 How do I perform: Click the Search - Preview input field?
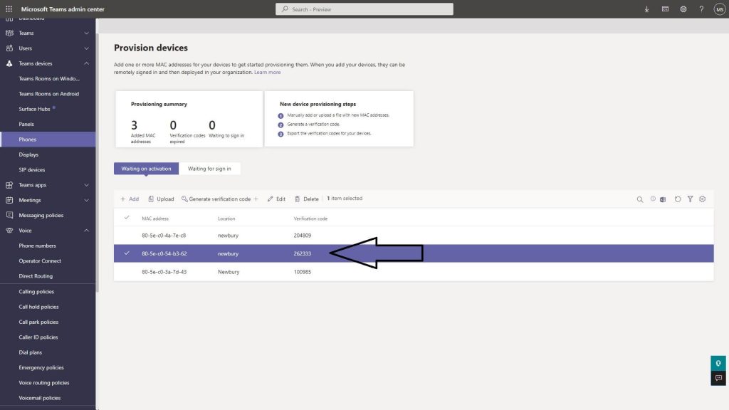point(364,9)
